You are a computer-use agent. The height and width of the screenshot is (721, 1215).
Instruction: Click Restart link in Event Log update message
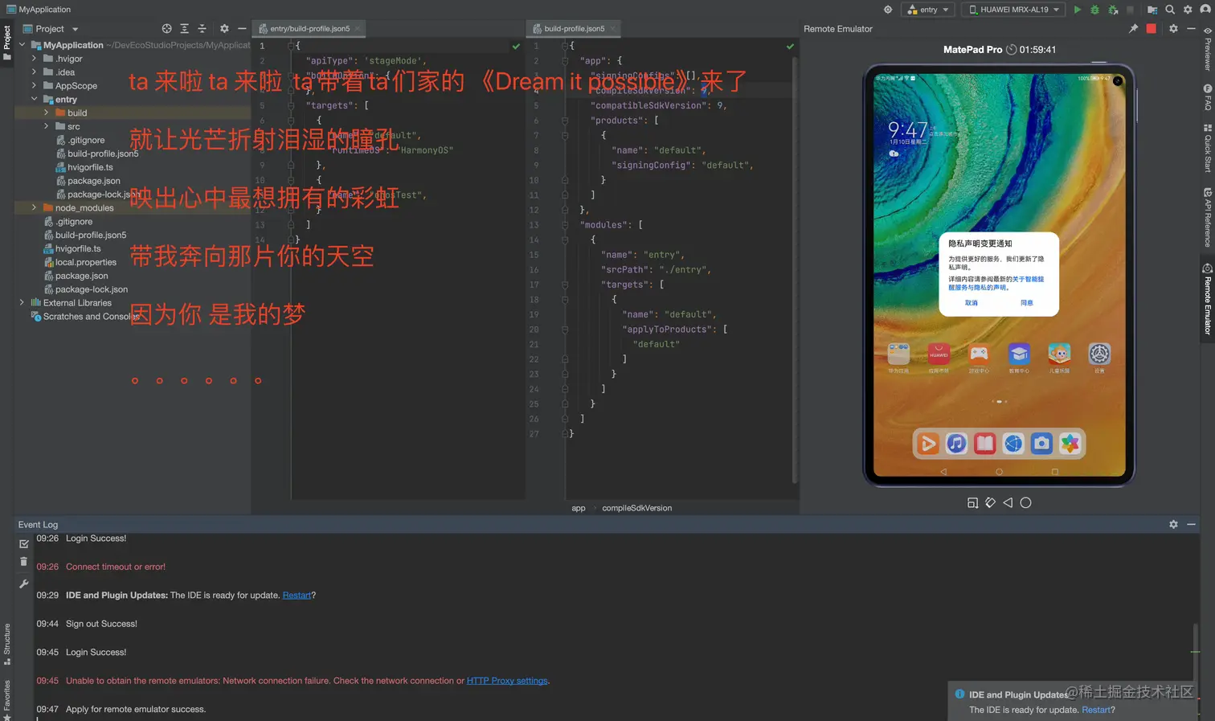tap(297, 596)
